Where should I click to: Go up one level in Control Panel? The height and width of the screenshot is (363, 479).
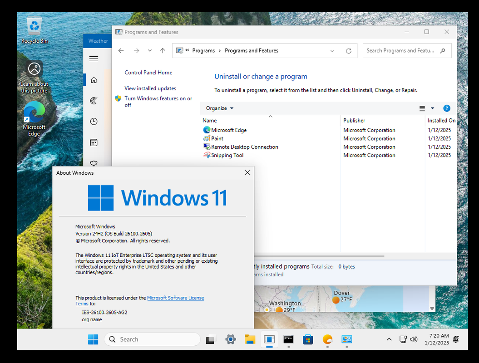point(163,51)
